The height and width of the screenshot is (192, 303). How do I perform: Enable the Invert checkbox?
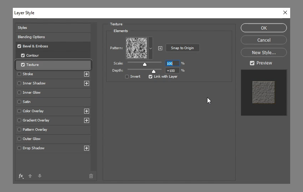click(x=127, y=77)
